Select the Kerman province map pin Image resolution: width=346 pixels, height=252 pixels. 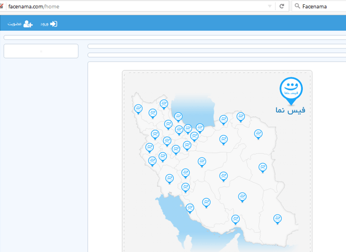[x=242, y=197]
